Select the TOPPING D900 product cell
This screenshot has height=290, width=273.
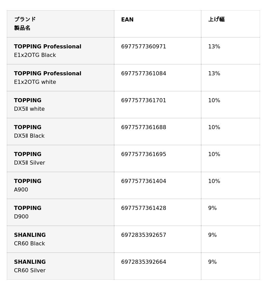[x=60, y=212]
